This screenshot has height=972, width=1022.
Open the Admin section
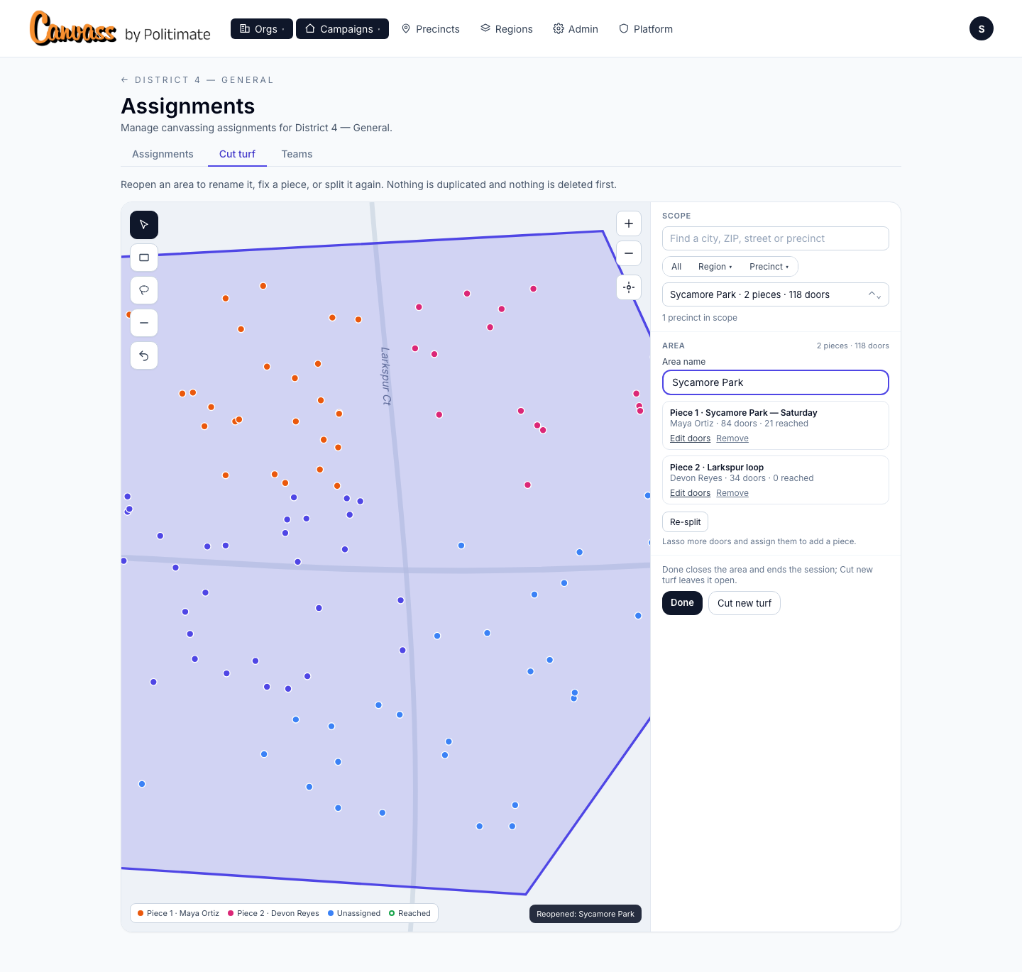[x=576, y=29]
